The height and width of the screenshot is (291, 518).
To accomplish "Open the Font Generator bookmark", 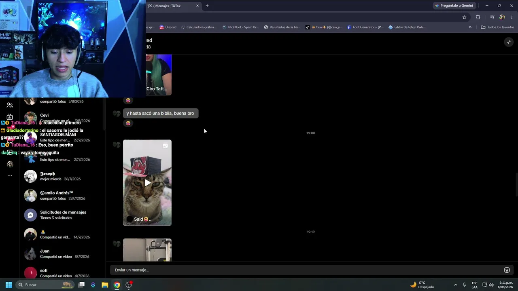I will [x=365, y=27].
